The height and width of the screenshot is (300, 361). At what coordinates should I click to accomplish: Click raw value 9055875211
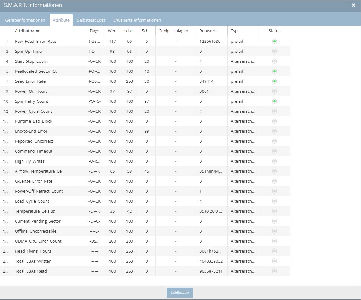(x=211, y=271)
